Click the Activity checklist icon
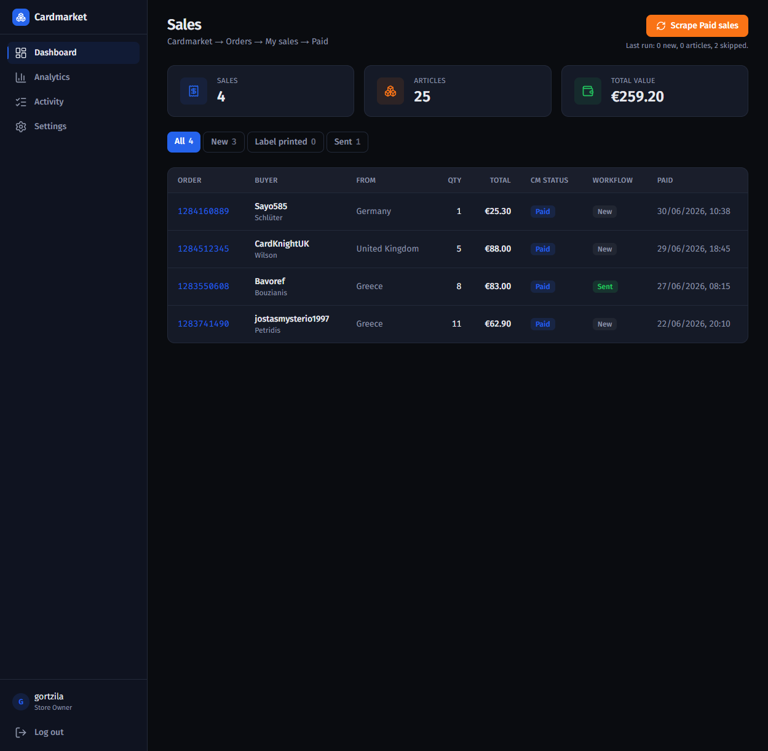Image resolution: width=768 pixels, height=751 pixels. click(21, 102)
